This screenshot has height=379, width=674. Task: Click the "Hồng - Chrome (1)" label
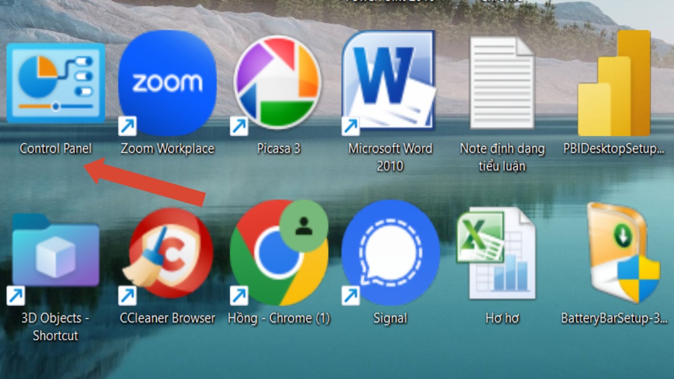tap(279, 318)
